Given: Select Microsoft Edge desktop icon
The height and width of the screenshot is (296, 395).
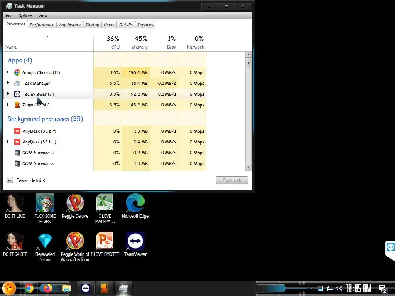Looking at the screenshot, I should click(x=135, y=206).
